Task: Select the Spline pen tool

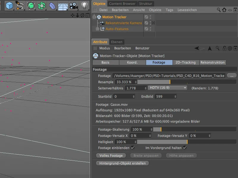Action: pos(20,6)
